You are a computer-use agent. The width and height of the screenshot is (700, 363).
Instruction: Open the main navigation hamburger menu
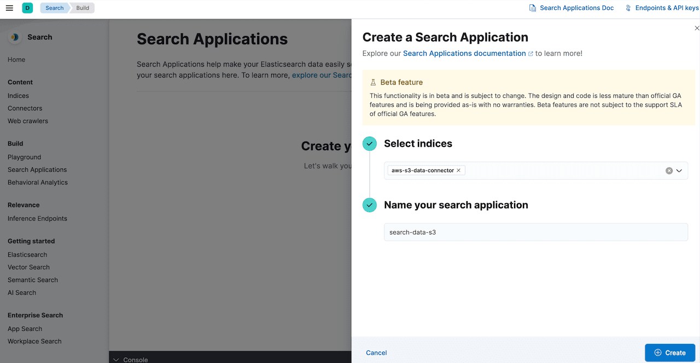9,8
